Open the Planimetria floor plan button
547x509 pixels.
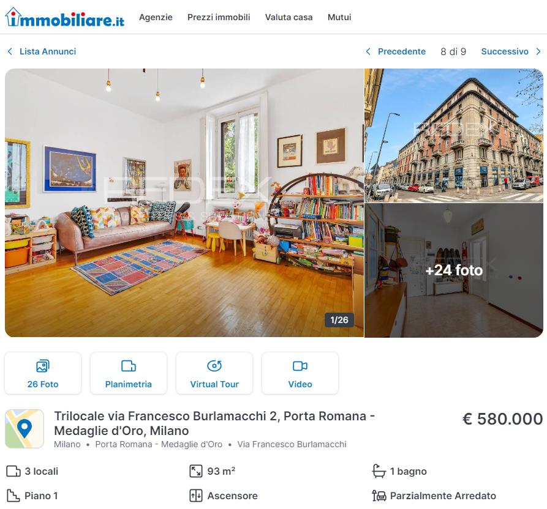(x=129, y=373)
